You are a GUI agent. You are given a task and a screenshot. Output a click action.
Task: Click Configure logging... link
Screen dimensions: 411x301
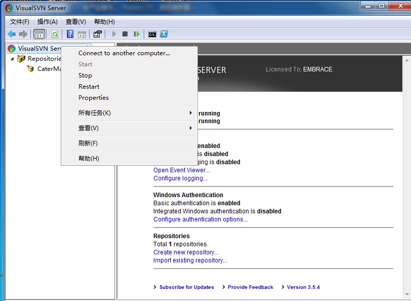(180, 178)
